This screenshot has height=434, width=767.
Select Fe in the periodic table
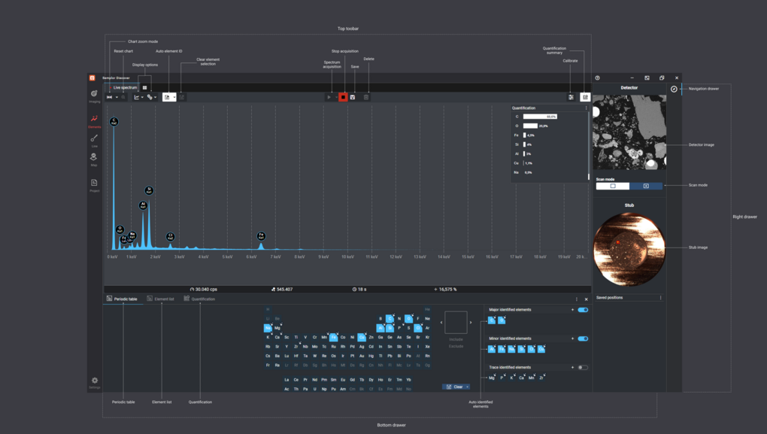pos(333,337)
